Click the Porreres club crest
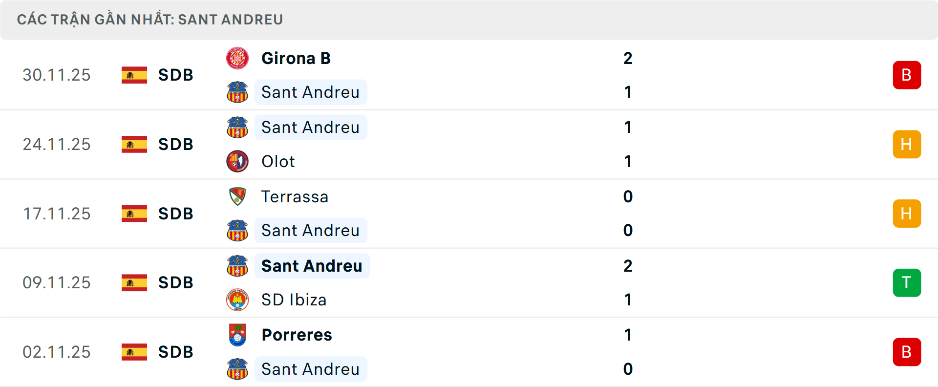 [x=237, y=335]
